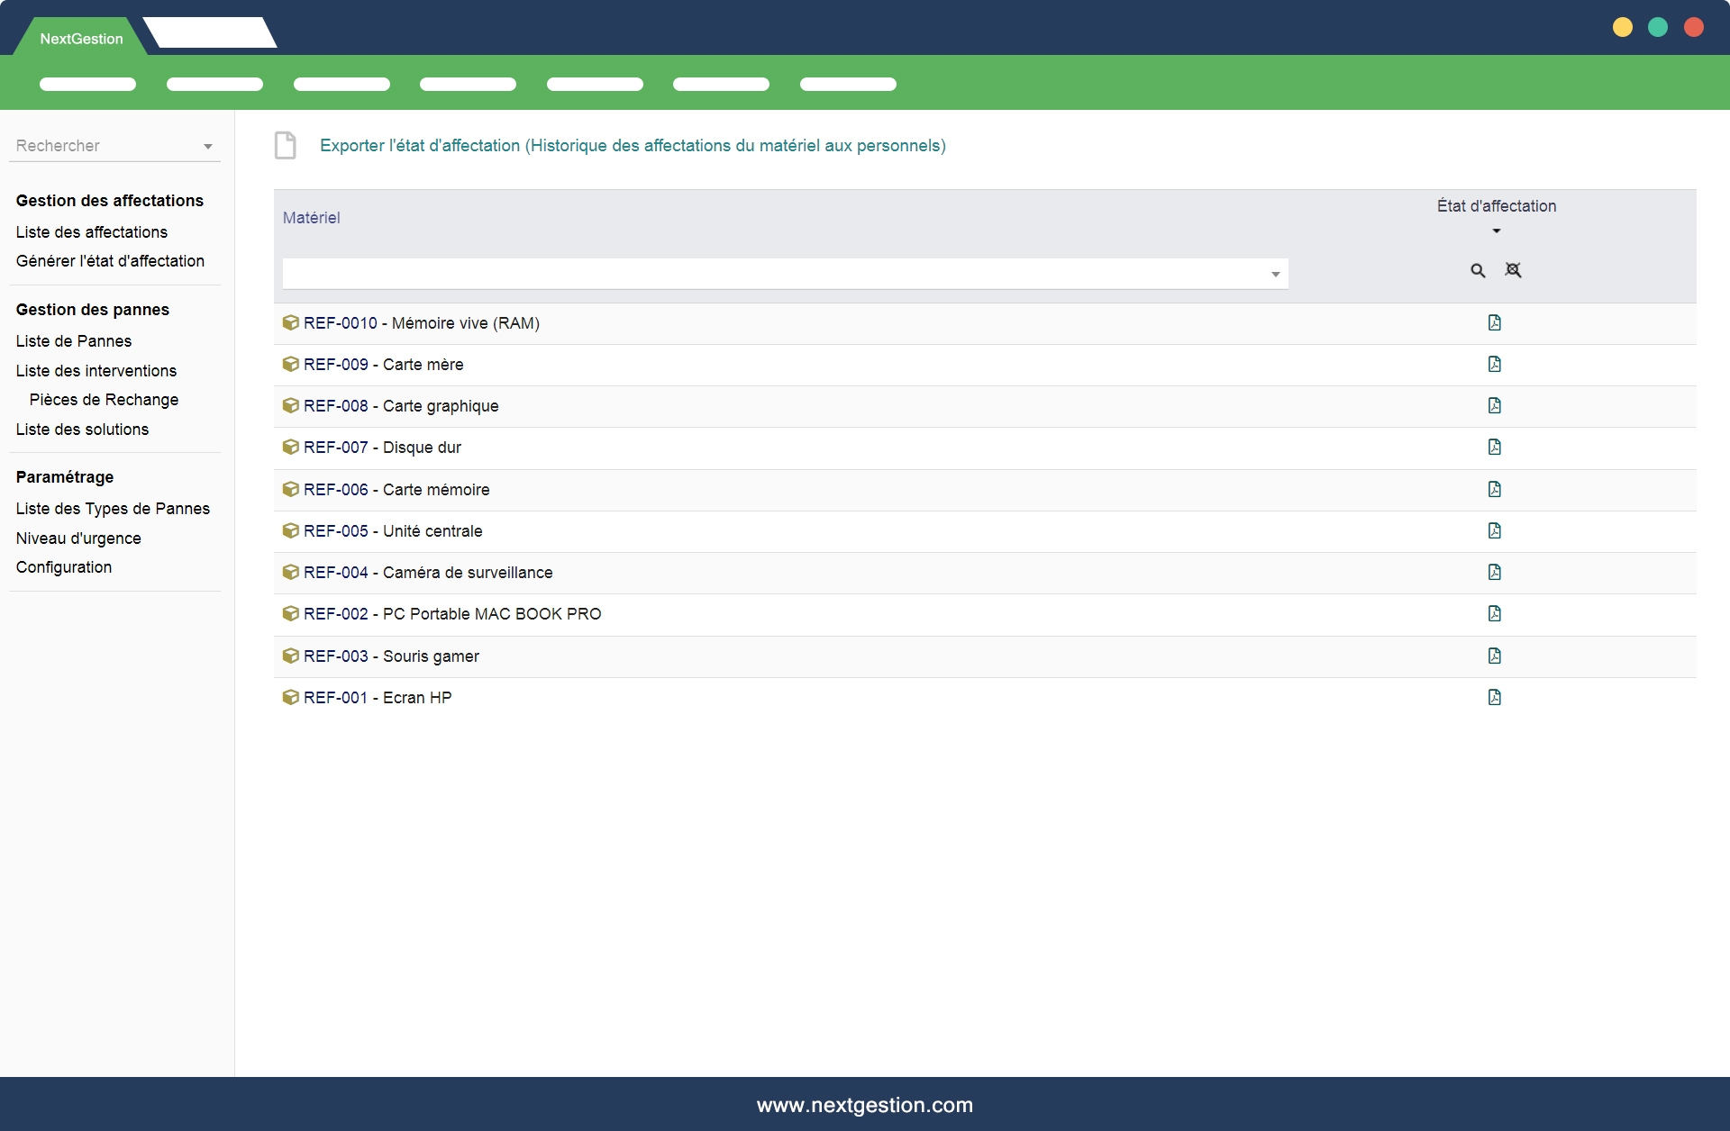The height and width of the screenshot is (1131, 1730).
Task: Click the REF-003 Souris gamer link
Action: click(391, 656)
